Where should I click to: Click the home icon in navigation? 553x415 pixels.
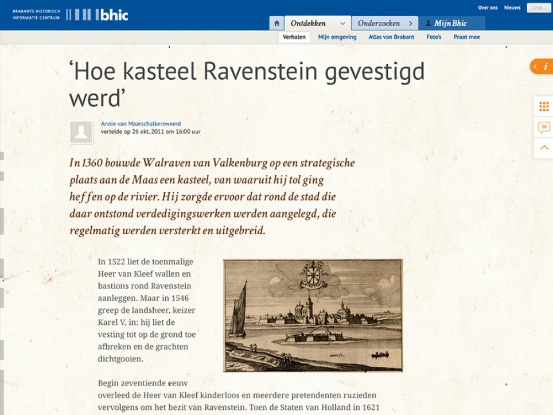(277, 24)
